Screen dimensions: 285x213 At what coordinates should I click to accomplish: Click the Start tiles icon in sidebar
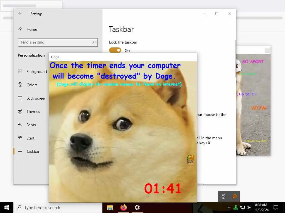20,138
